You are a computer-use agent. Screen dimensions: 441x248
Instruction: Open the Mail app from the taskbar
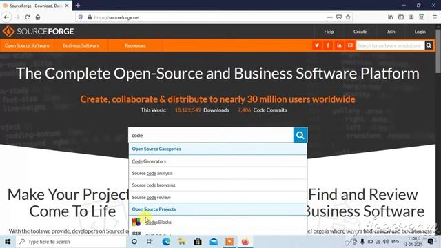click(214, 242)
